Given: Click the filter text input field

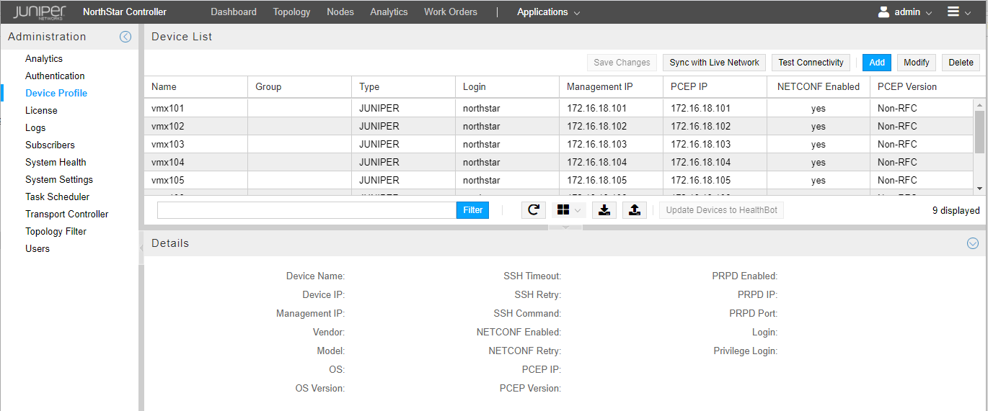Looking at the screenshot, I should 306,210.
